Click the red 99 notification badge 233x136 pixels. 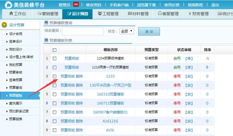point(76,5)
